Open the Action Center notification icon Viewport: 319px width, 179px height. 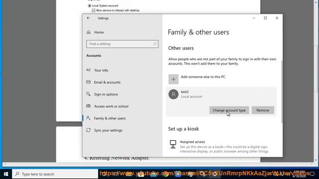(313, 174)
